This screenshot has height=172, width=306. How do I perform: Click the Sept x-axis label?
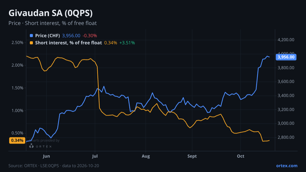pyautogui.click(x=192, y=156)
